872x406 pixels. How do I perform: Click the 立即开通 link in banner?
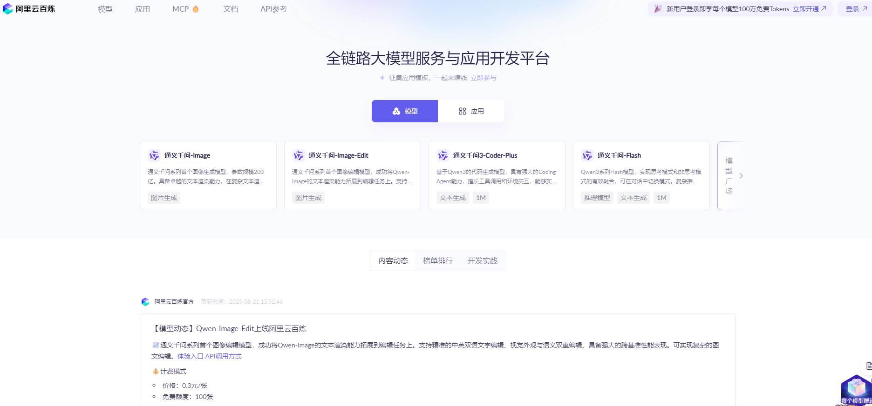pyautogui.click(x=810, y=9)
